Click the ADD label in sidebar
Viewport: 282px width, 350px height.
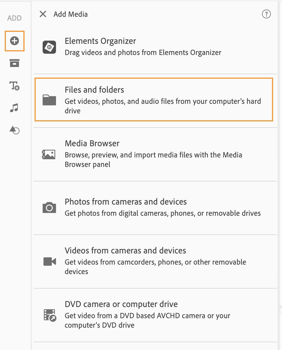pos(14,18)
